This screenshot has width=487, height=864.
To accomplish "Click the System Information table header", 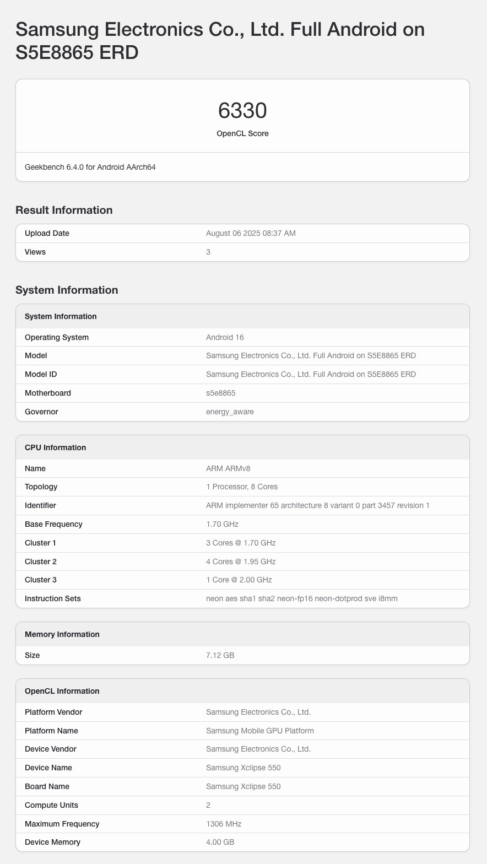I will pos(61,316).
